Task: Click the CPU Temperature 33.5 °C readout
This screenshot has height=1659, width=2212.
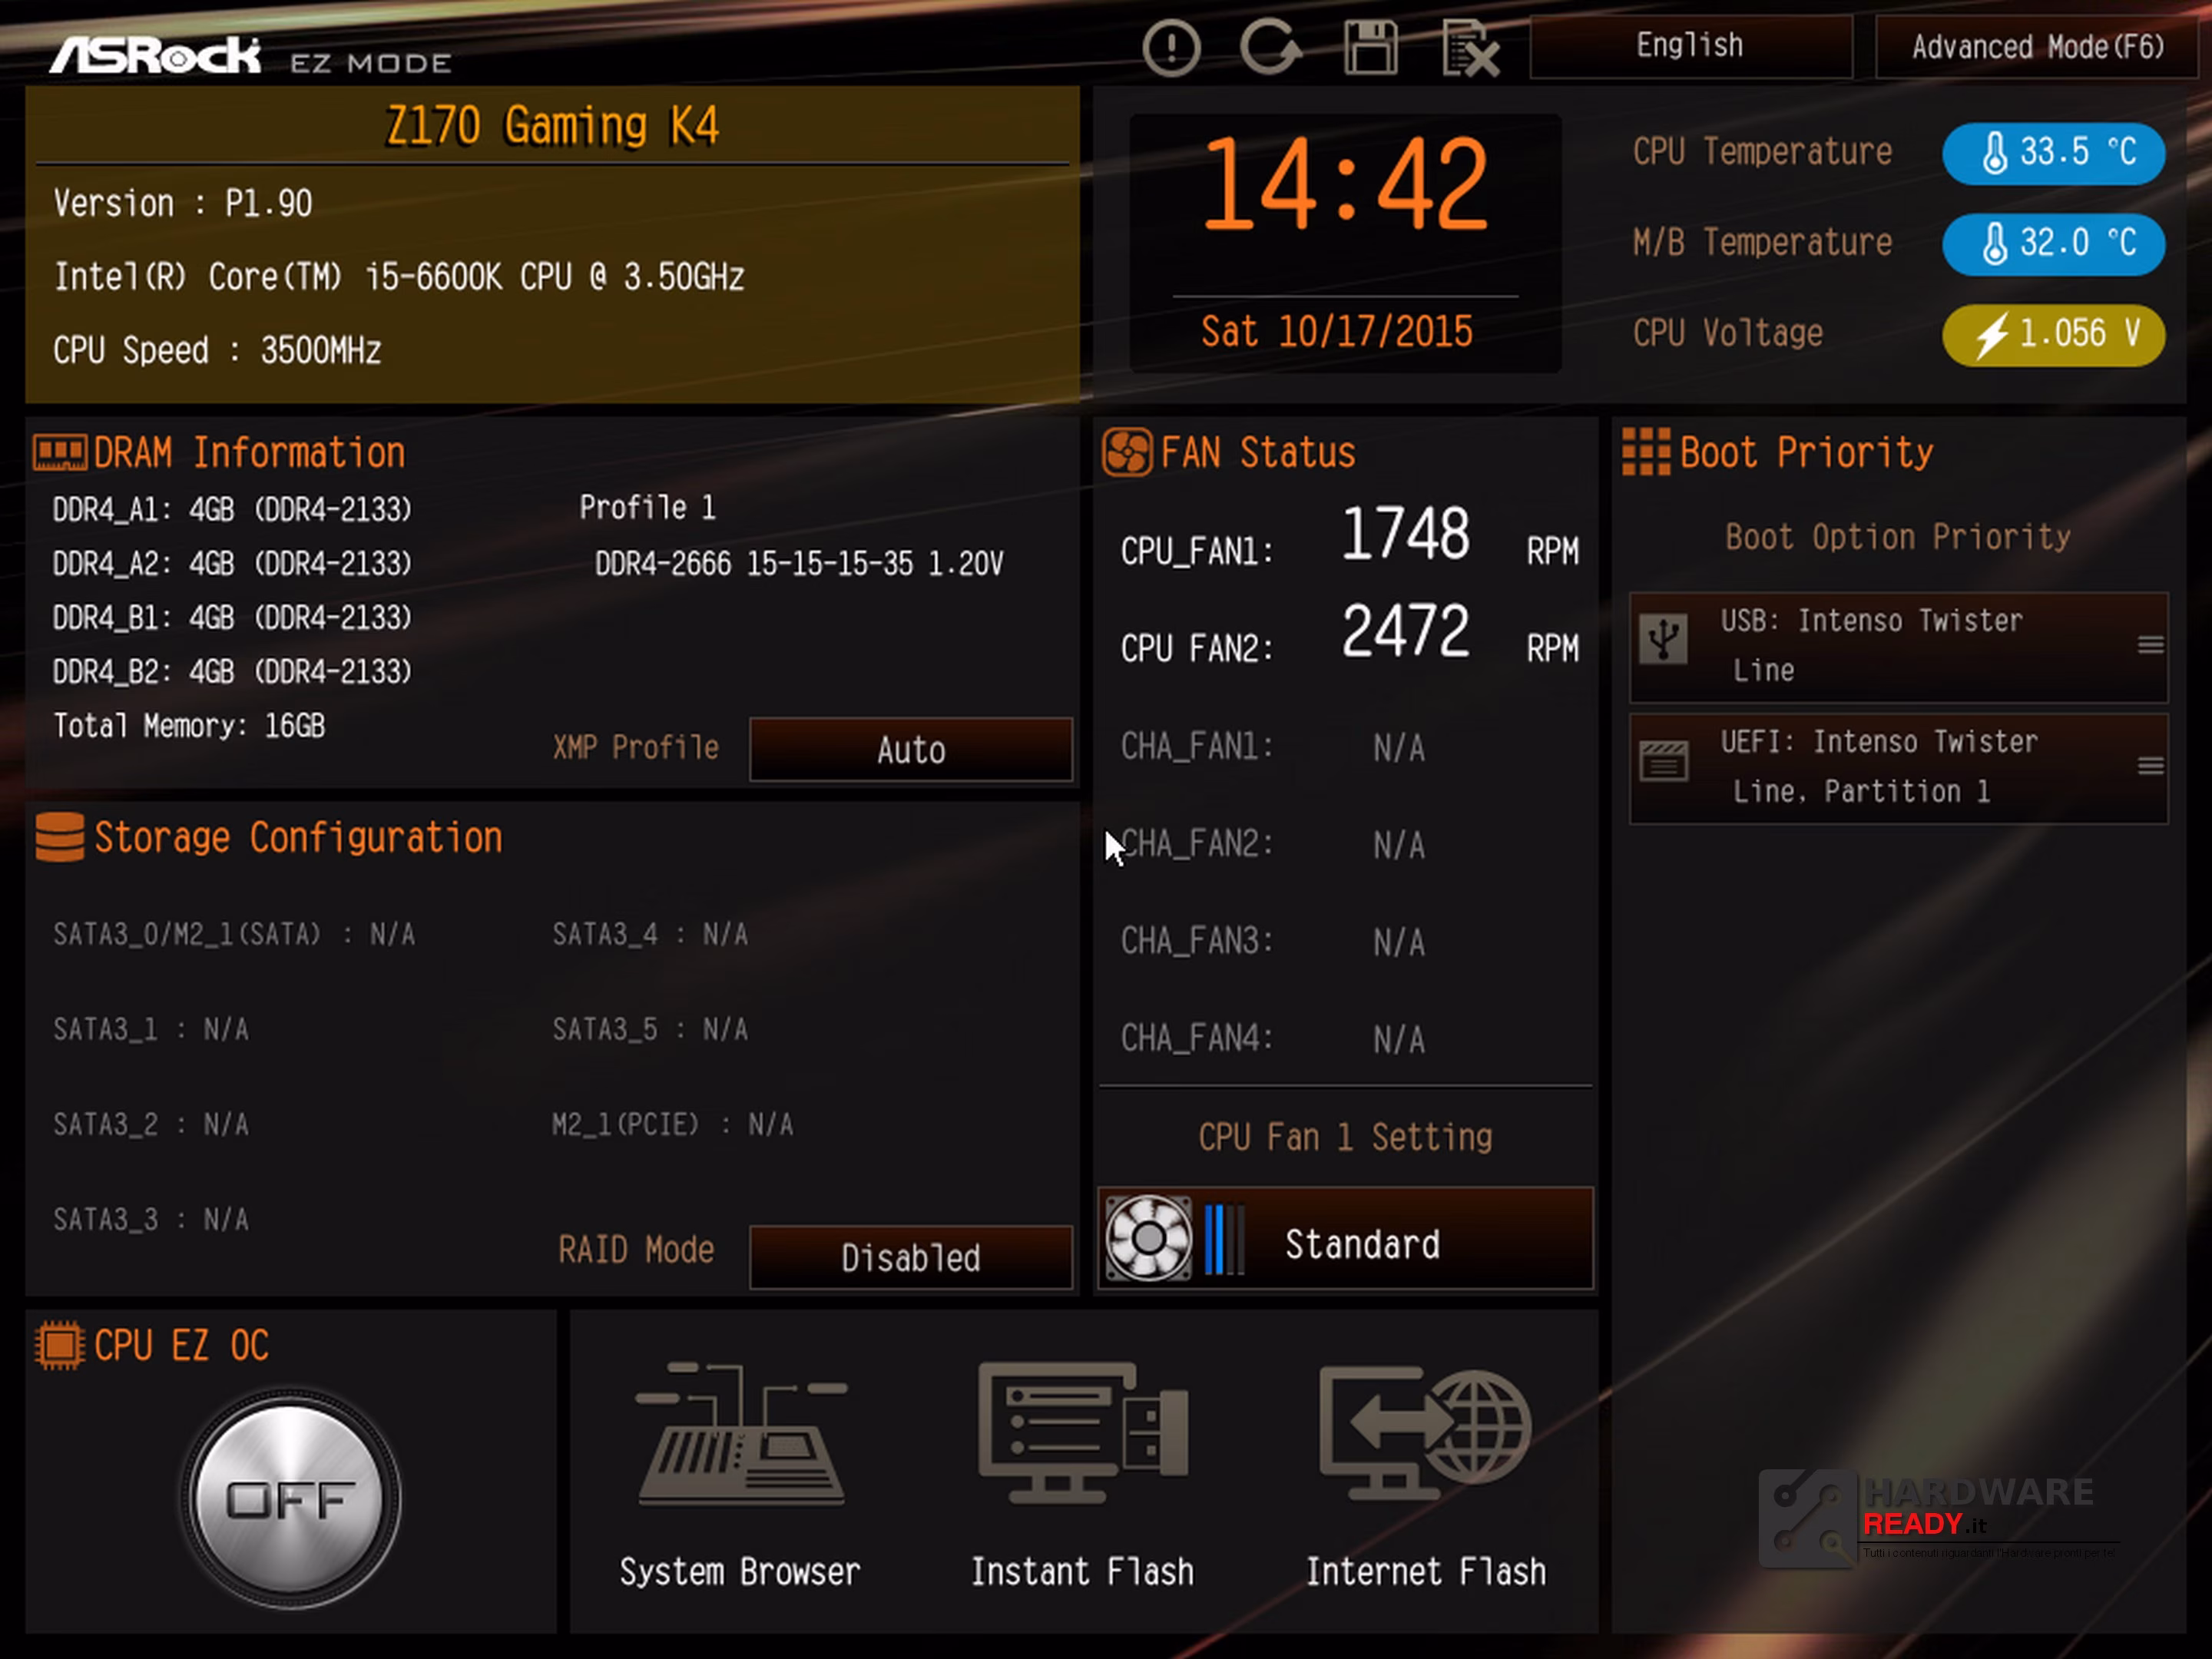Action: click(x=2053, y=153)
